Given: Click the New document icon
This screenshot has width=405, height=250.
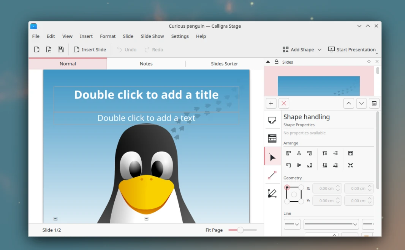Looking at the screenshot, I should (x=37, y=50).
